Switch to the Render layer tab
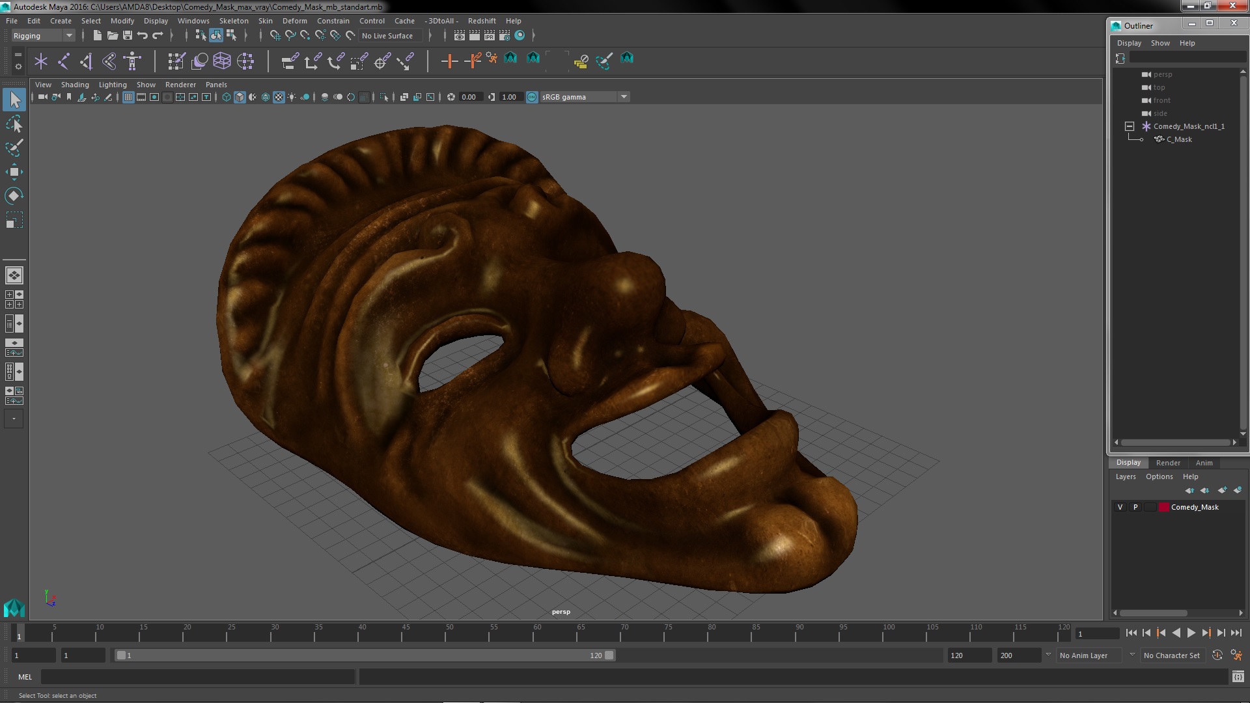This screenshot has width=1250, height=703. (x=1167, y=463)
